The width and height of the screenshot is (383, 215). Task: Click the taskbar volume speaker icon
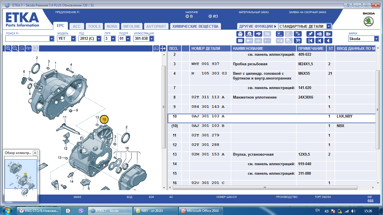click(353, 211)
